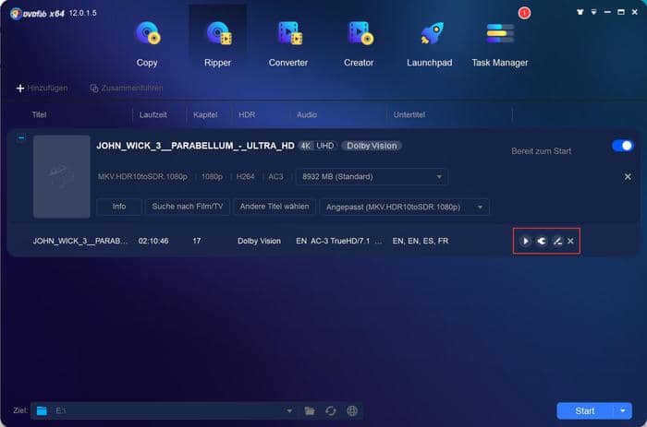Collapse the John Wick 3 task with minus icon
This screenshot has width=647, height=427.
[21, 137]
